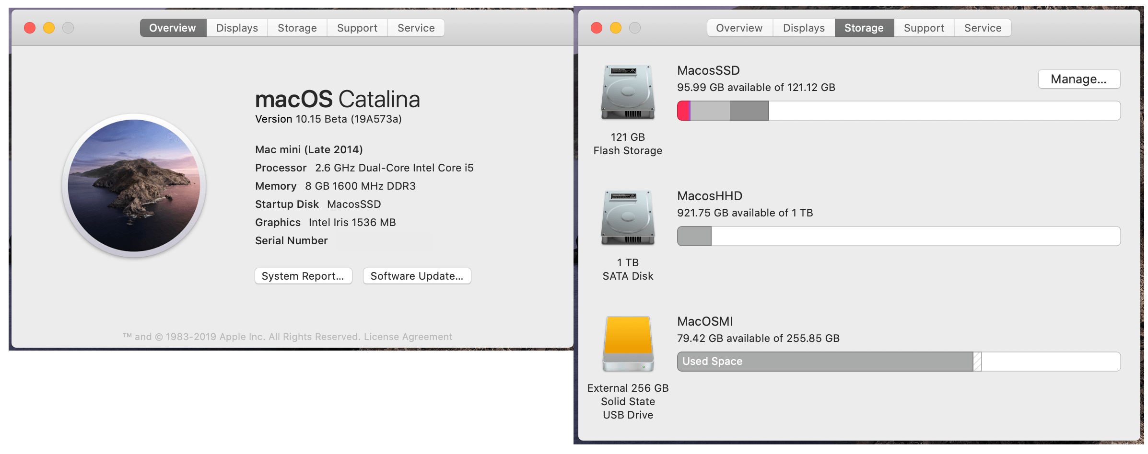Click the macOS Catalina island logo image
The width and height of the screenshot is (1148, 454).
click(134, 186)
